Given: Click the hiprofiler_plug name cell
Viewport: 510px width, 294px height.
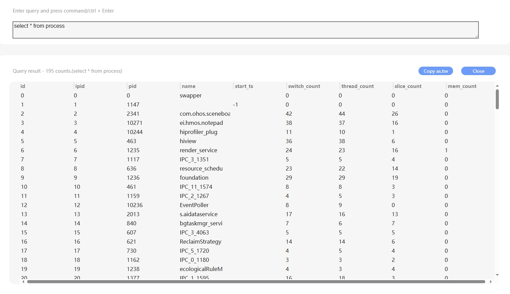Looking at the screenshot, I should (x=198, y=132).
